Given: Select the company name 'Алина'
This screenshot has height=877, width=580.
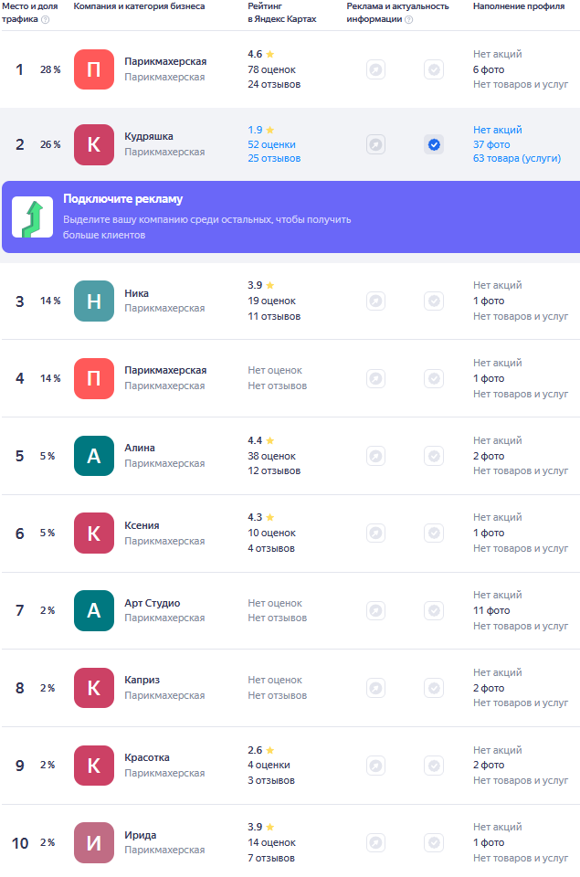Looking at the screenshot, I should click(140, 448).
